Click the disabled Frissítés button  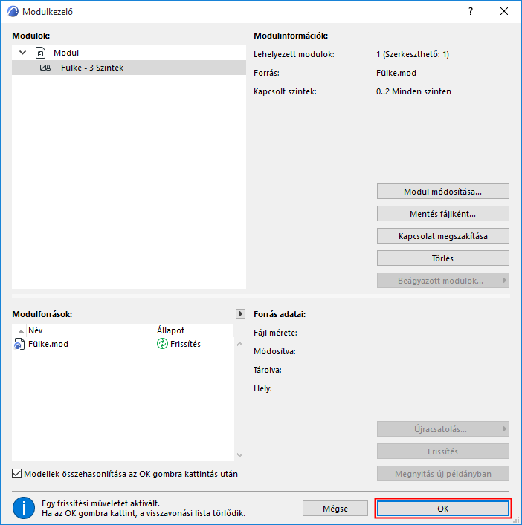[x=442, y=451]
